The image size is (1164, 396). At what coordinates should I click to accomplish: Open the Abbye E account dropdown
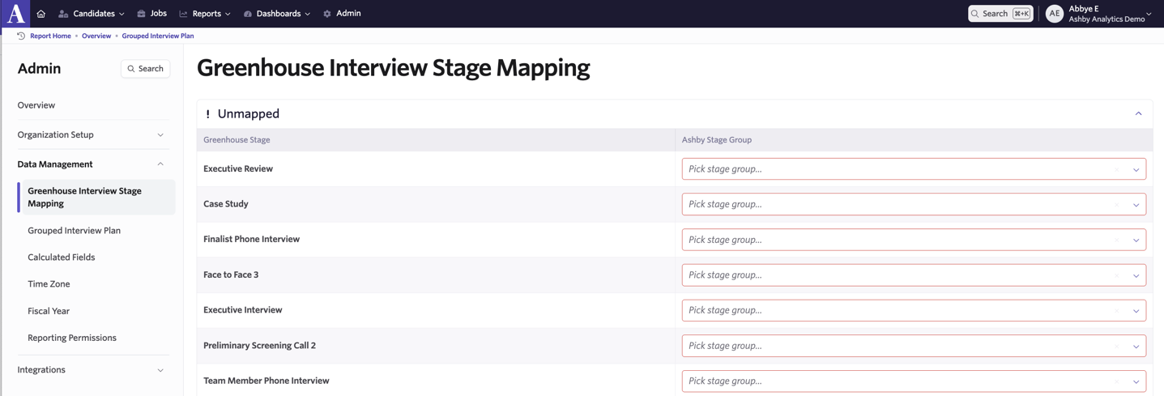[1099, 14]
